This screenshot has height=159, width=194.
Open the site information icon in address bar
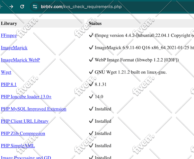point(35,7)
